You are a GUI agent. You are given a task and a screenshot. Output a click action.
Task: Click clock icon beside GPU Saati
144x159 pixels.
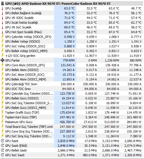pyautogui.click(x=3, y=141)
